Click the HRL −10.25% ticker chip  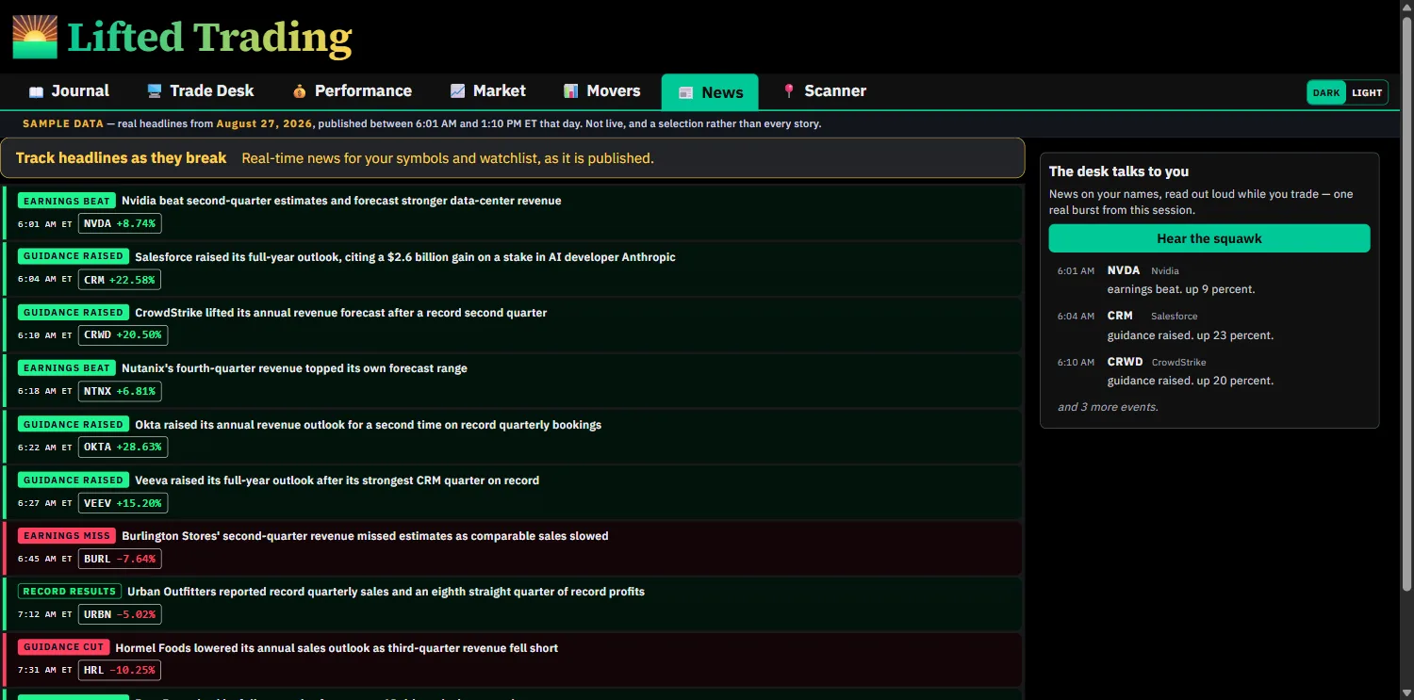120,671
